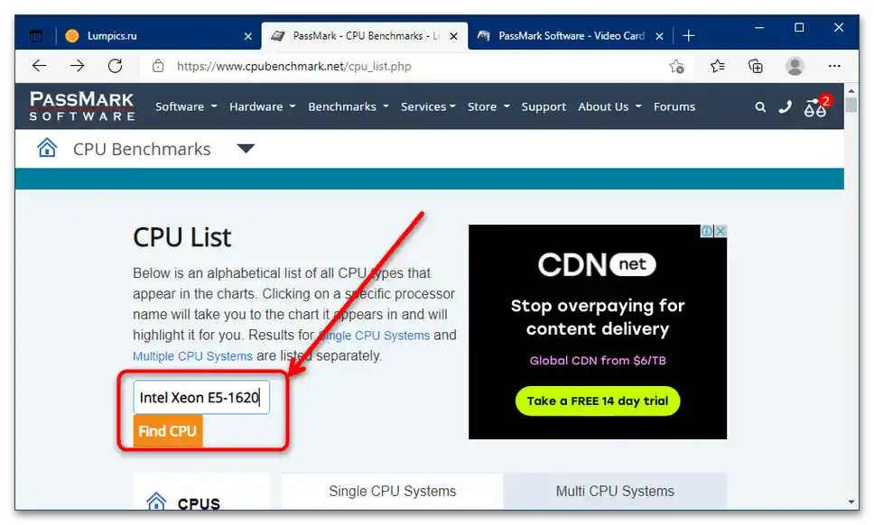Go forward with the browser forward arrow

(x=77, y=66)
